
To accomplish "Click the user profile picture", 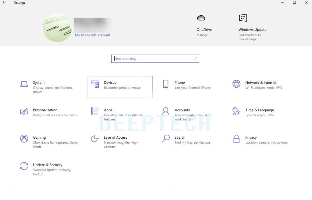I will pyautogui.click(x=58, y=28).
